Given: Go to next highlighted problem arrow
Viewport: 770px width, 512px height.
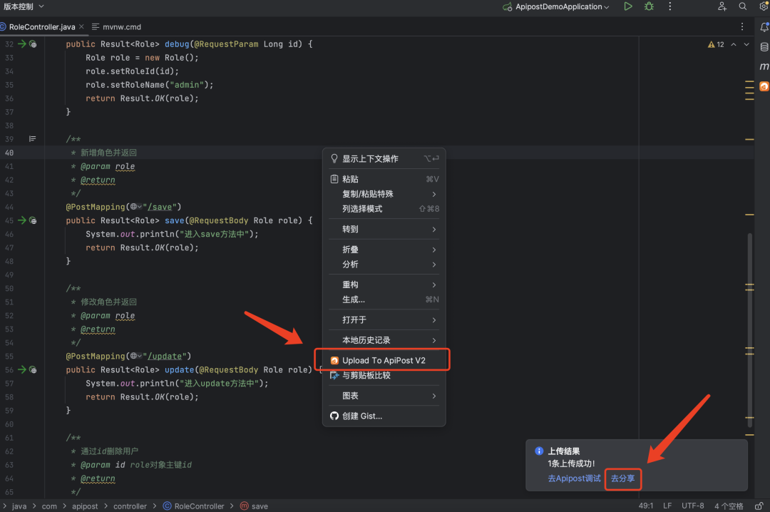Looking at the screenshot, I should tap(746, 44).
